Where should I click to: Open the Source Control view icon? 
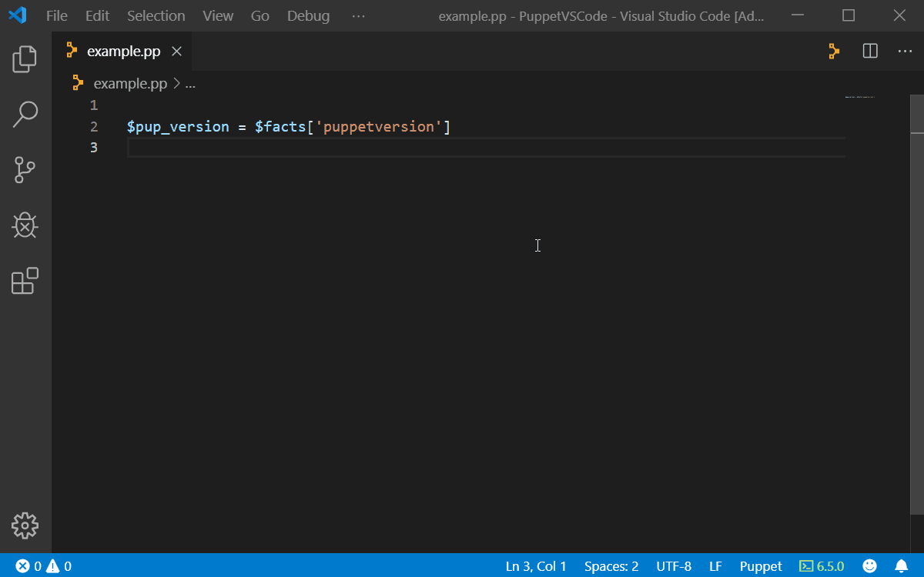click(x=25, y=170)
